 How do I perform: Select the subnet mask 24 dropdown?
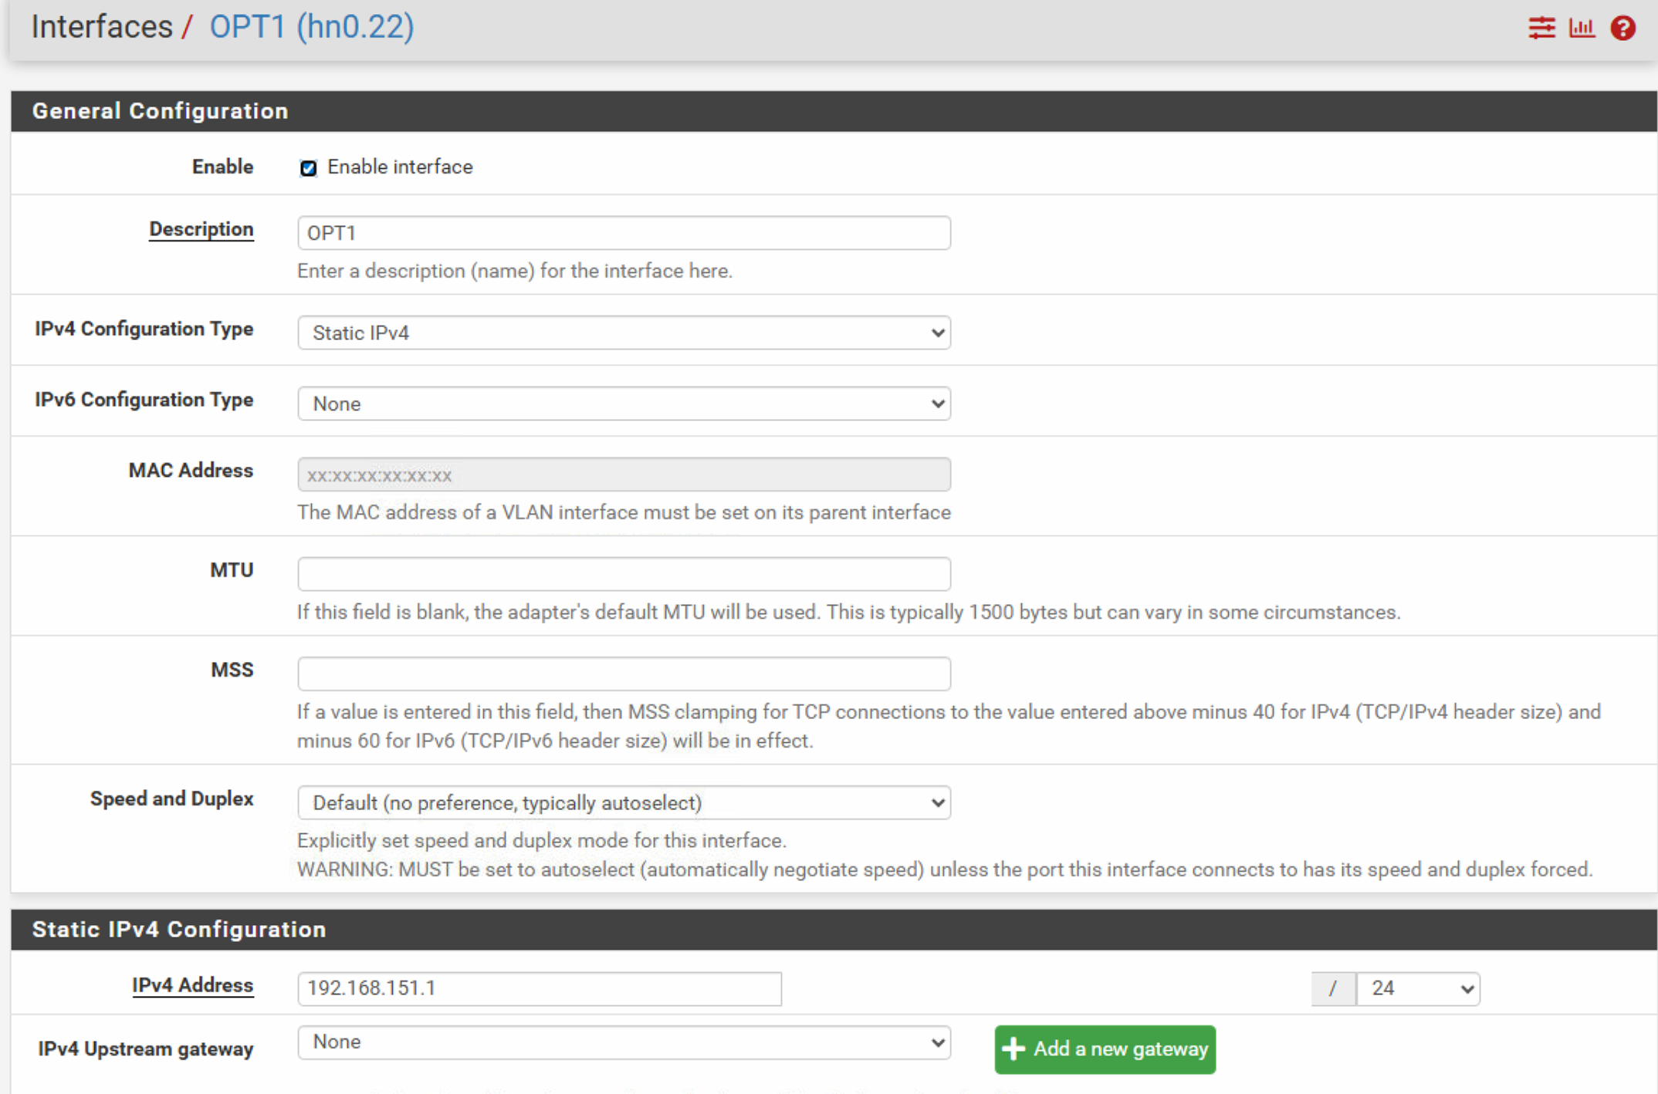[x=1418, y=988]
